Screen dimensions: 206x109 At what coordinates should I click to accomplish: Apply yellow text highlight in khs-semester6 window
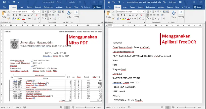click(x=18, y=19)
